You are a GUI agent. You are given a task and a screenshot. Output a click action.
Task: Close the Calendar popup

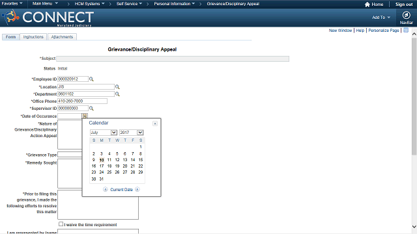pyautogui.click(x=155, y=123)
